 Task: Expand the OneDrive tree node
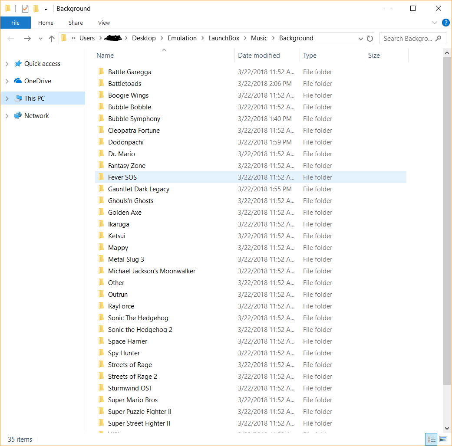pyautogui.click(x=7, y=81)
